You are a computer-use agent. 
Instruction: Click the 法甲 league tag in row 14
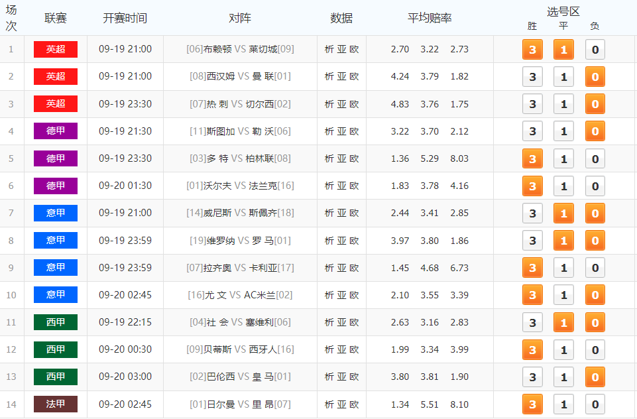pyautogui.click(x=56, y=404)
